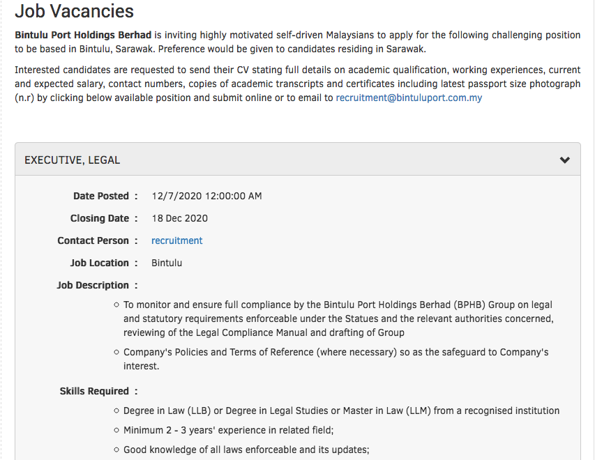This screenshot has width=595, height=460.
Task: Click the Contact Person label
Action: pos(93,240)
